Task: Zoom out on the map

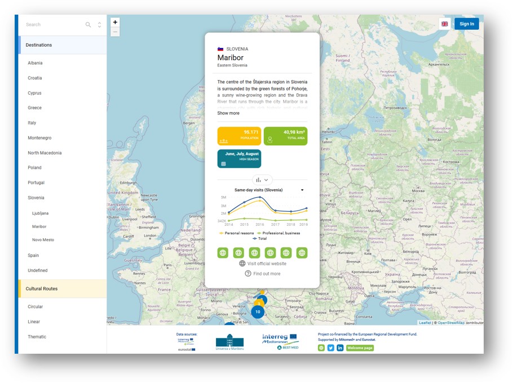Action: tap(115, 32)
